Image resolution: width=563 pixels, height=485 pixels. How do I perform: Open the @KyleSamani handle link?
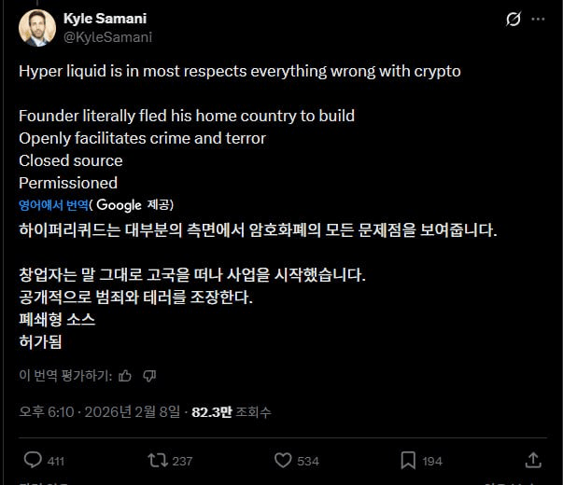pyautogui.click(x=106, y=37)
